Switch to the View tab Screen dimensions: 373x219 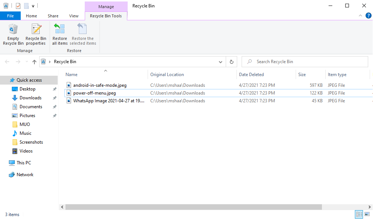(74, 16)
